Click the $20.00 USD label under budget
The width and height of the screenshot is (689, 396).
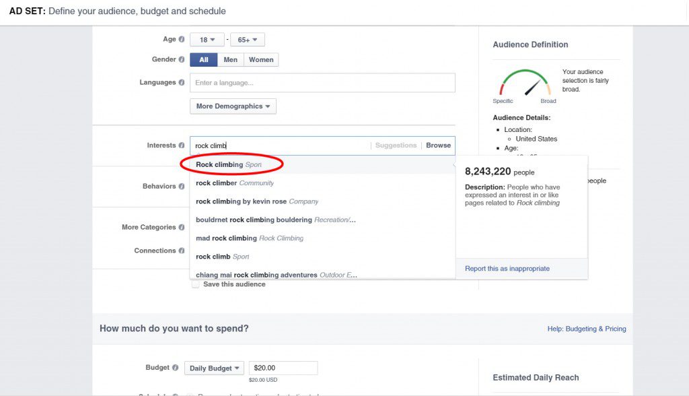(x=263, y=380)
